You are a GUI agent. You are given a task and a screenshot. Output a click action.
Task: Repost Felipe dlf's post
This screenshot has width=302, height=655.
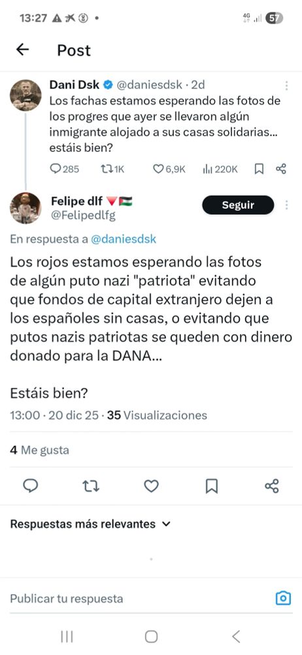tap(90, 486)
